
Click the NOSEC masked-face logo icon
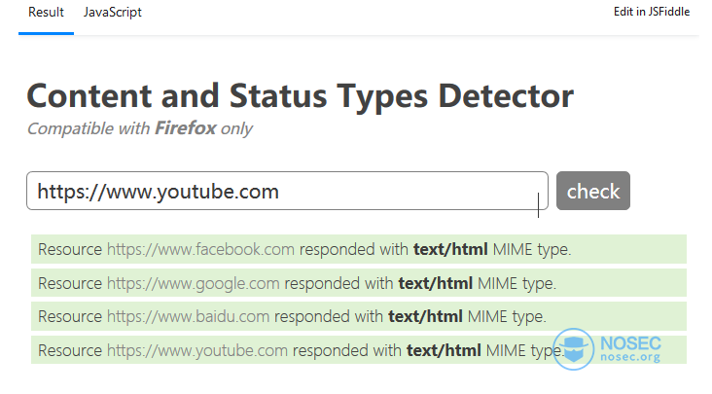pos(574,349)
